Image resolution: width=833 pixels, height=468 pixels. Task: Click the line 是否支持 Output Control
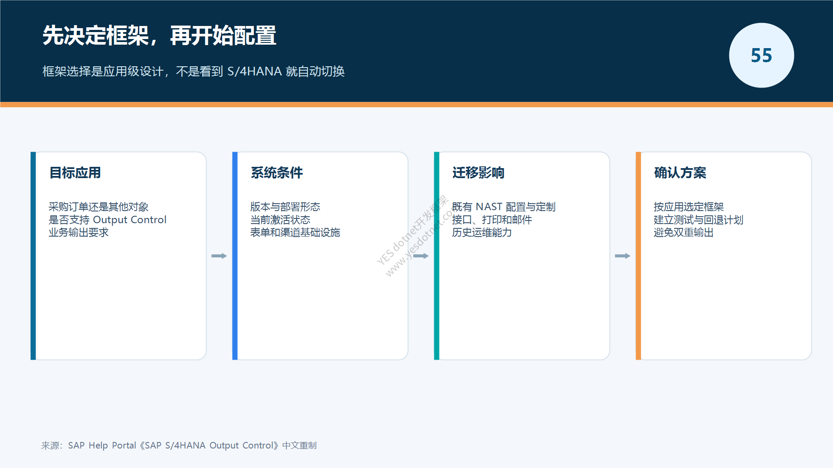tap(107, 220)
